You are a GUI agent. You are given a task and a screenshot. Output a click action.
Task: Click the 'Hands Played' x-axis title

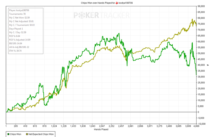101,129
